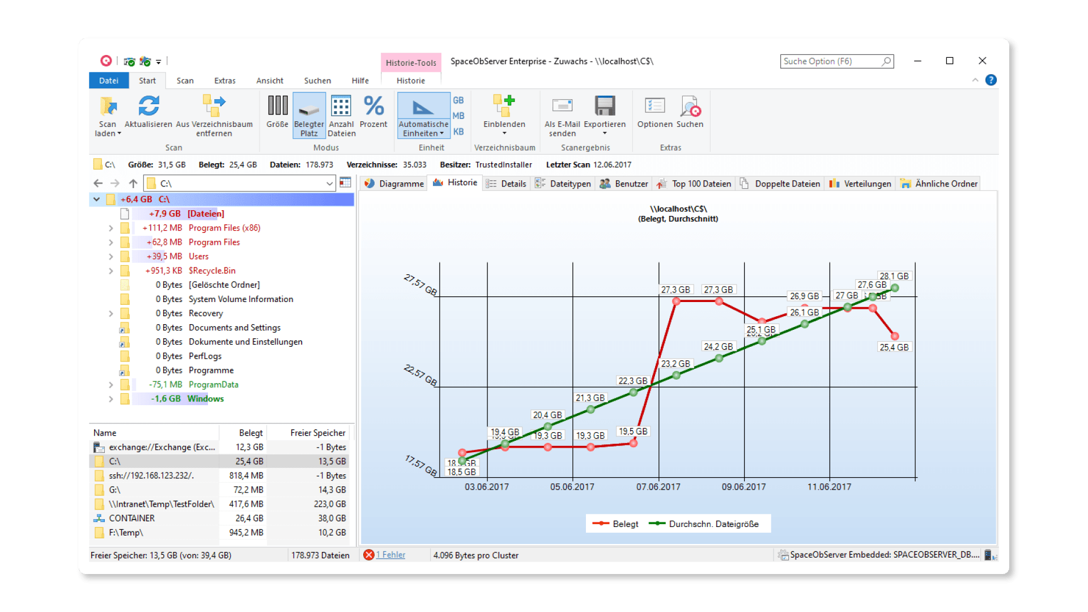Open the Ähnliche Ordner tab

[938, 184]
